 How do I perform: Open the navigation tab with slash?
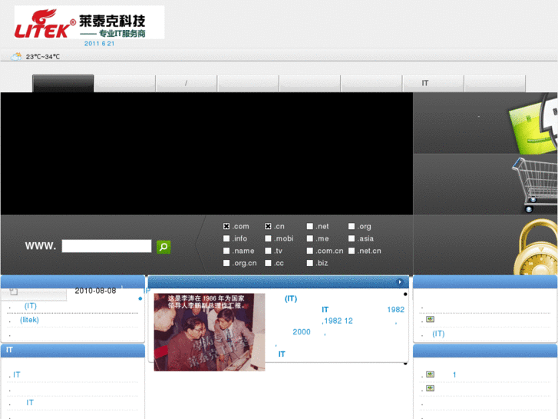coord(186,84)
